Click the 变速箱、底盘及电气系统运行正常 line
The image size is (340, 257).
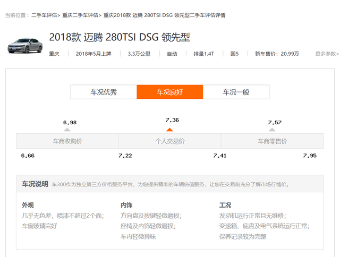265,226
